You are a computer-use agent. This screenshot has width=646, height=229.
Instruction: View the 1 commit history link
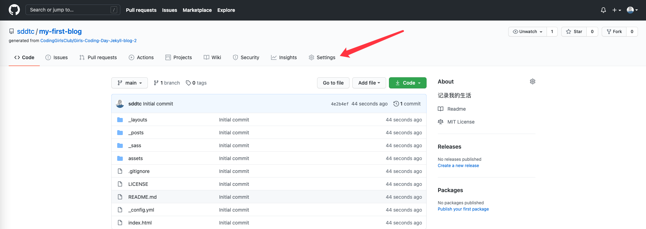click(407, 104)
